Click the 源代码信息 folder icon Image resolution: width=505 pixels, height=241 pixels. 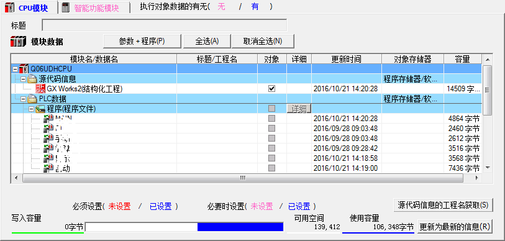click(x=33, y=79)
